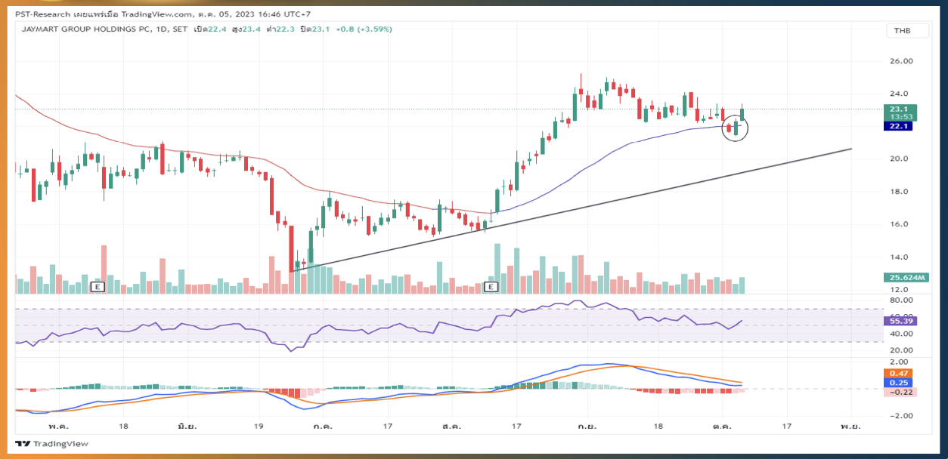
Task: Click the 14.0 price axis label
Action: click(x=899, y=257)
